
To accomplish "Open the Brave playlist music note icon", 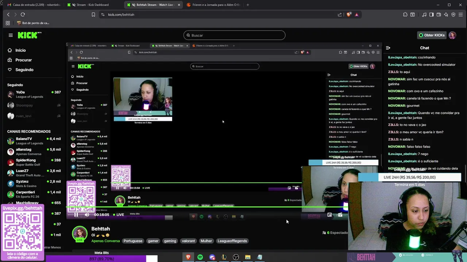I will click(424, 15).
